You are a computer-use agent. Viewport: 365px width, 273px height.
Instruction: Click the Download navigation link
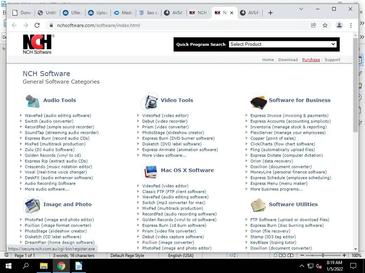(288, 60)
